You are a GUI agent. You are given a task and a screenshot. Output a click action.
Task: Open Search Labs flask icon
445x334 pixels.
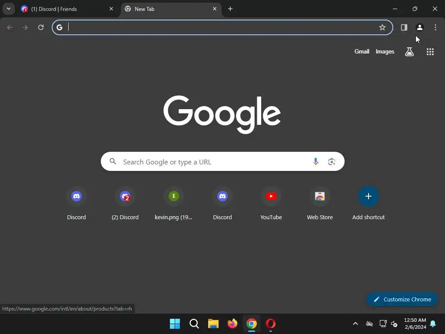pyautogui.click(x=409, y=52)
